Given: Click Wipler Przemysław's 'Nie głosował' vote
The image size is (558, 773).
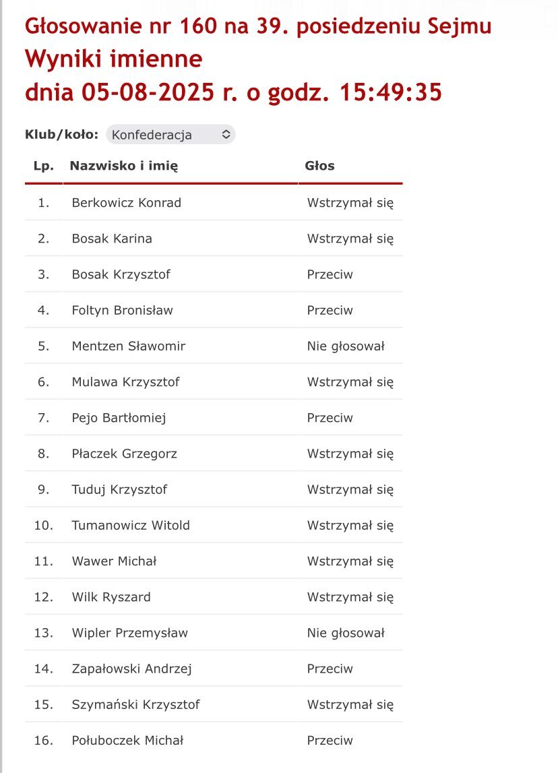Looking at the screenshot, I should 346,633.
